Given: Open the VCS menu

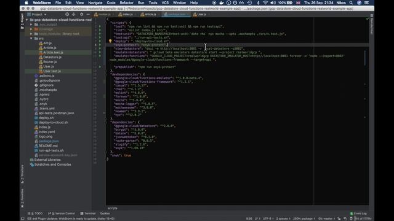Looking at the screenshot, I should point(165,2).
